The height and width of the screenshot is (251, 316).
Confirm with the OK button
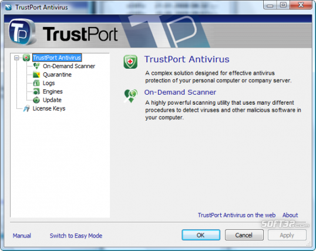click(x=201, y=235)
